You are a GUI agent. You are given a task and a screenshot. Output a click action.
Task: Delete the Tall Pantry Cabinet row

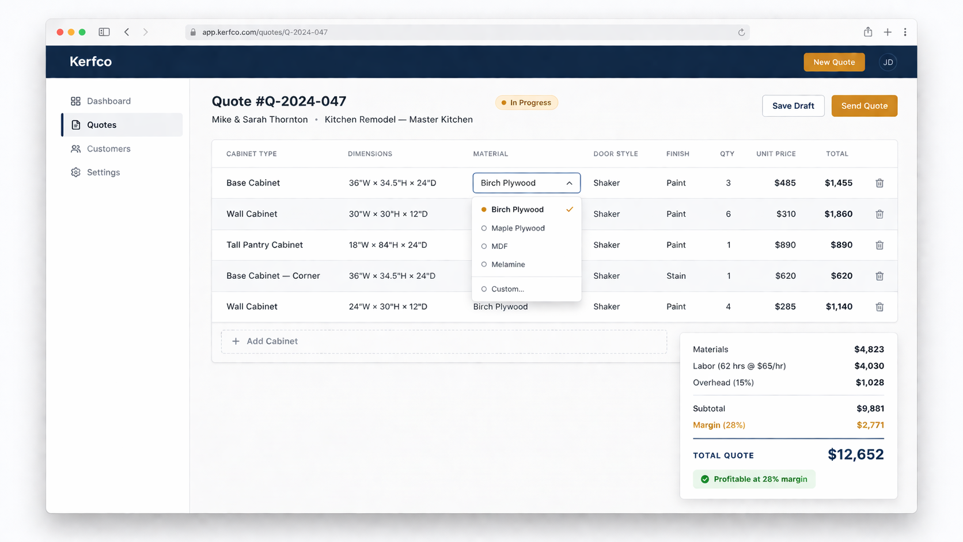click(x=879, y=245)
